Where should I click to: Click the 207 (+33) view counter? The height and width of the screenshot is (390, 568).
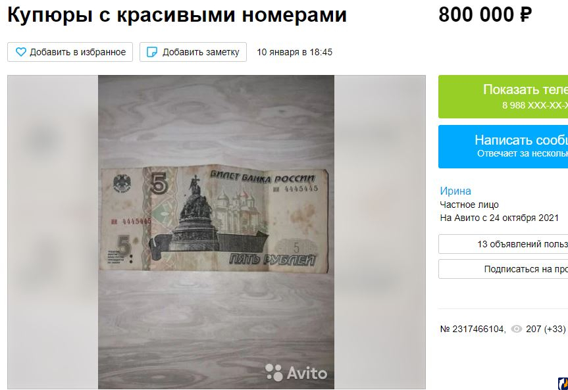[x=546, y=329]
